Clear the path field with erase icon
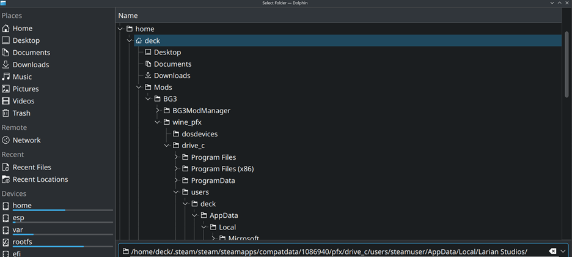The height and width of the screenshot is (257, 572). click(552, 251)
